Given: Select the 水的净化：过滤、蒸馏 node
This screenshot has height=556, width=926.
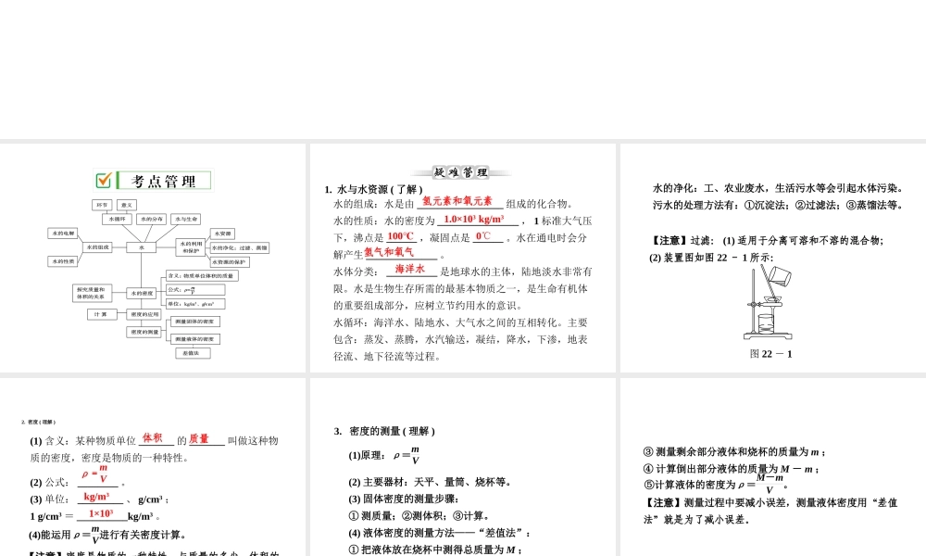Looking at the screenshot, I should (x=240, y=248).
